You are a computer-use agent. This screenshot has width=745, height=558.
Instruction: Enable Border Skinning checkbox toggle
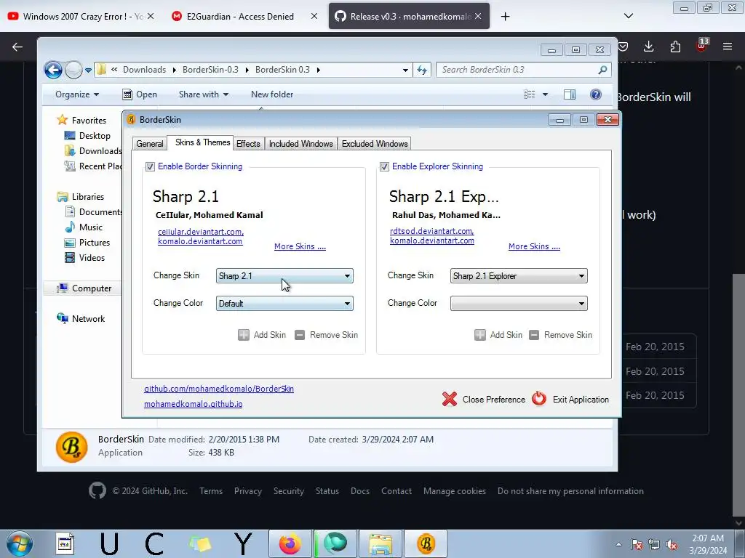coord(150,166)
